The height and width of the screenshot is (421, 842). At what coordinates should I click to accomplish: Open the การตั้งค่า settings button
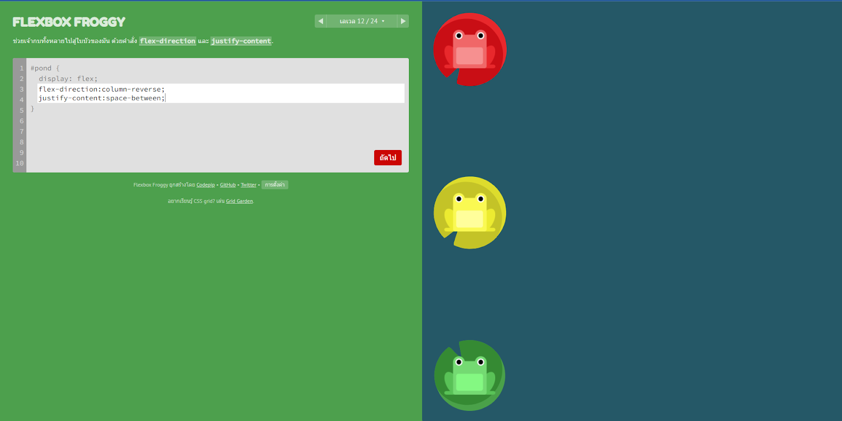coord(275,185)
